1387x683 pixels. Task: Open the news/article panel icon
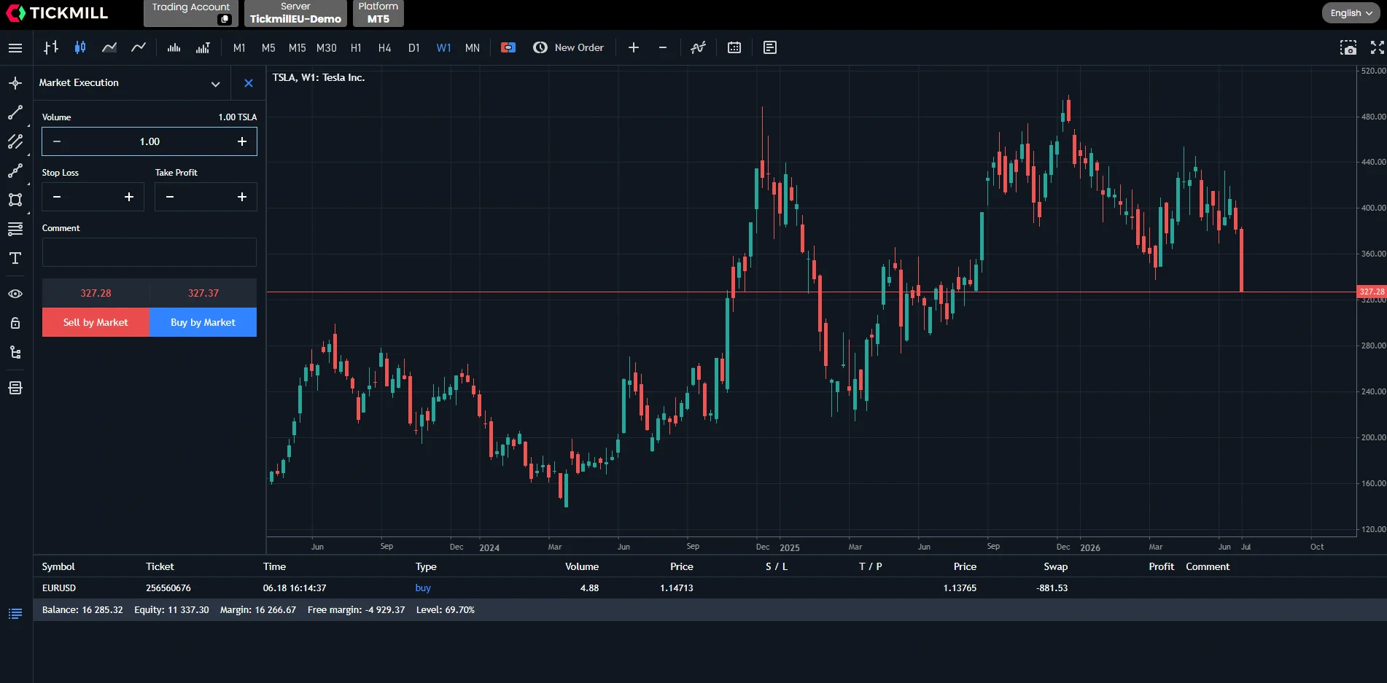(x=770, y=48)
